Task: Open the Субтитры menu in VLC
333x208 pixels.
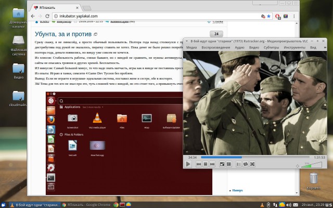Action: click(271, 47)
